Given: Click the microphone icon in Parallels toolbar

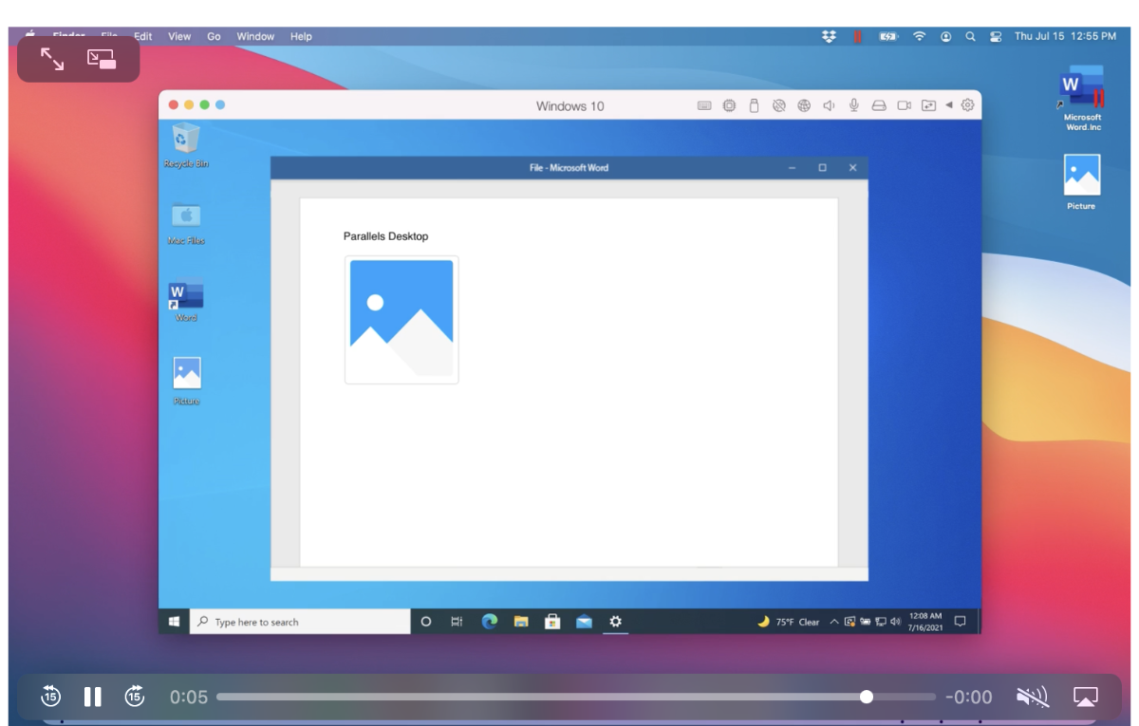Looking at the screenshot, I should pos(854,105).
